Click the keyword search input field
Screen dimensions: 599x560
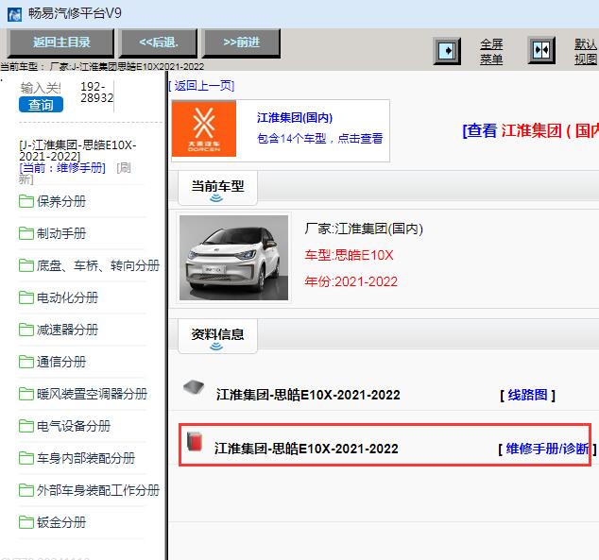tap(41, 88)
